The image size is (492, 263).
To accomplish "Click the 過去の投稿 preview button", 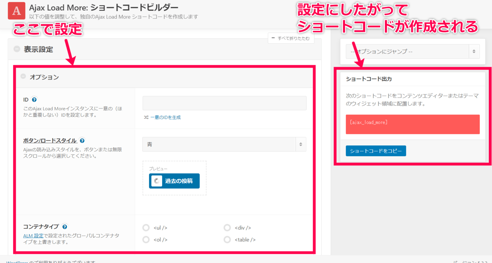I will [x=175, y=181].
